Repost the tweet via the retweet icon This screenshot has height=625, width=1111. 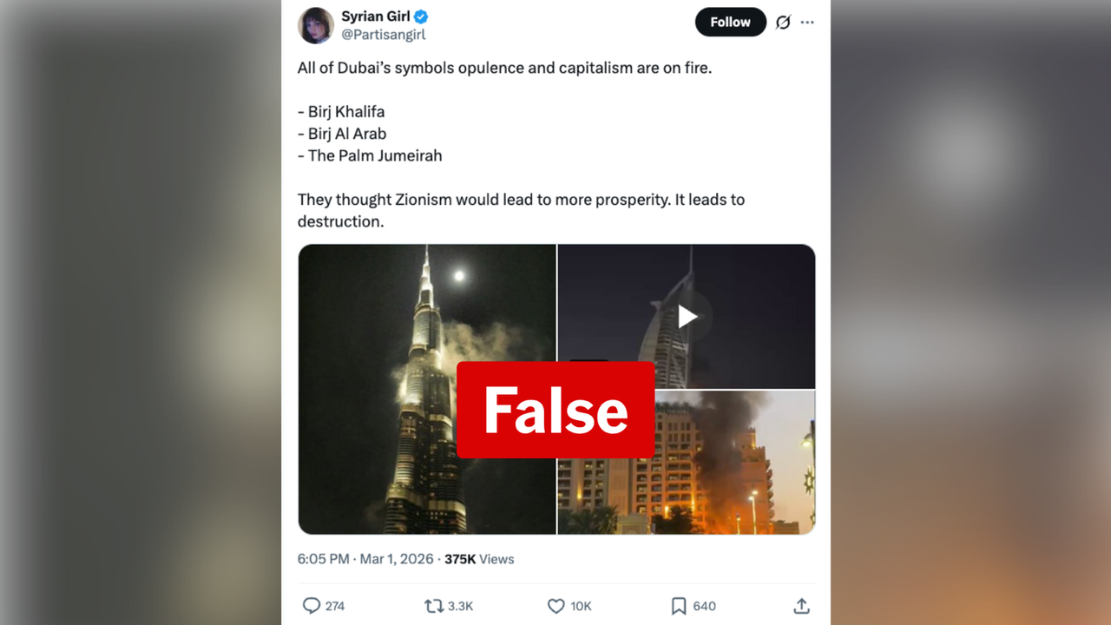point(432,606)
